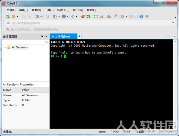This screenshot has height=136, width=179.
Task: Click the new folder plus icon
Action: click(122, 16)
